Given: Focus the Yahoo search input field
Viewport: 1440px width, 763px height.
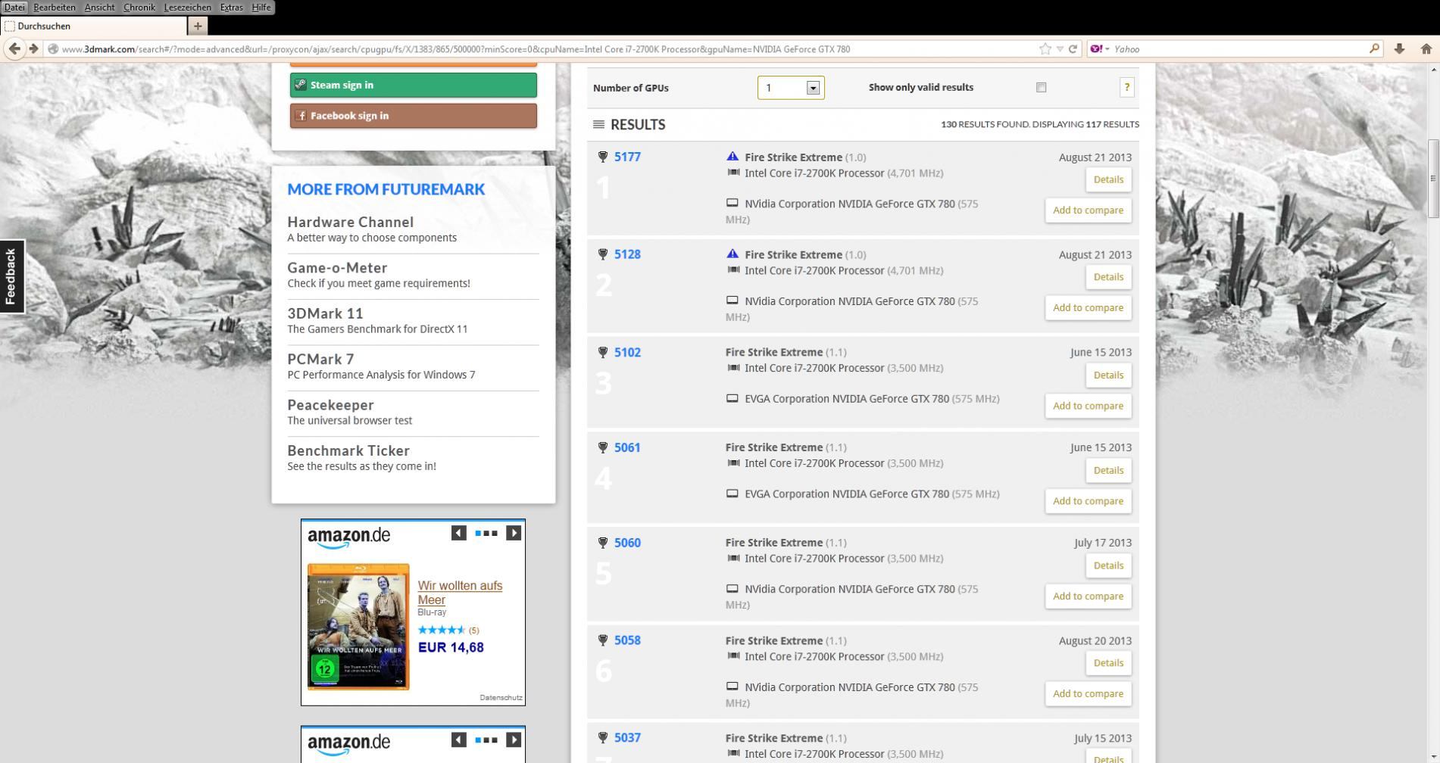Looking at the screenshot, I should pos(1239,49).
